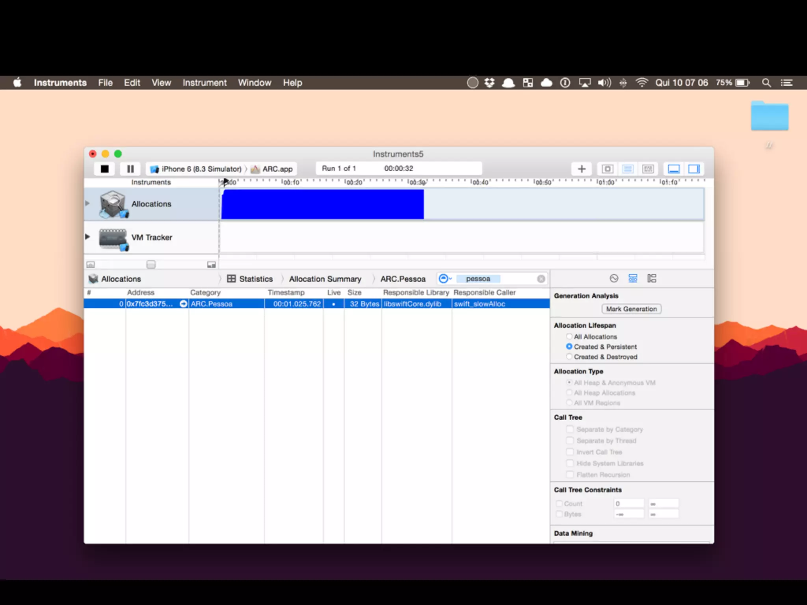Open the search filter options dropdown

445,279
